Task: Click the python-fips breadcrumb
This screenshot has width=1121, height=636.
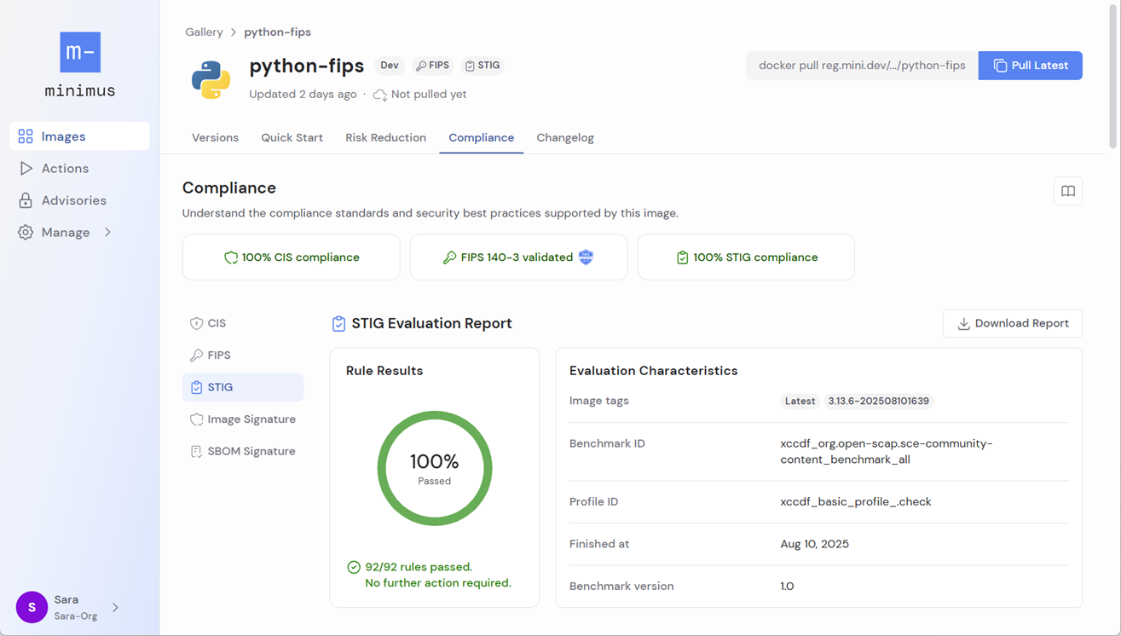Action: [x=277, y=32]
